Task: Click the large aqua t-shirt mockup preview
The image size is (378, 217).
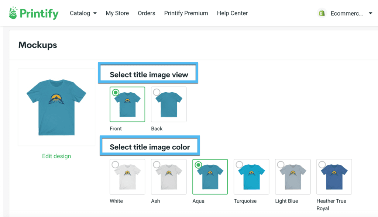Action: (56, 107)
